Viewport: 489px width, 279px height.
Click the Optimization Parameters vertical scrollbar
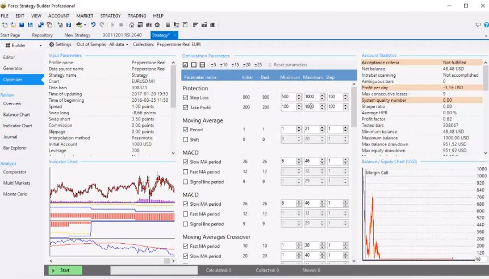(354, 107)
